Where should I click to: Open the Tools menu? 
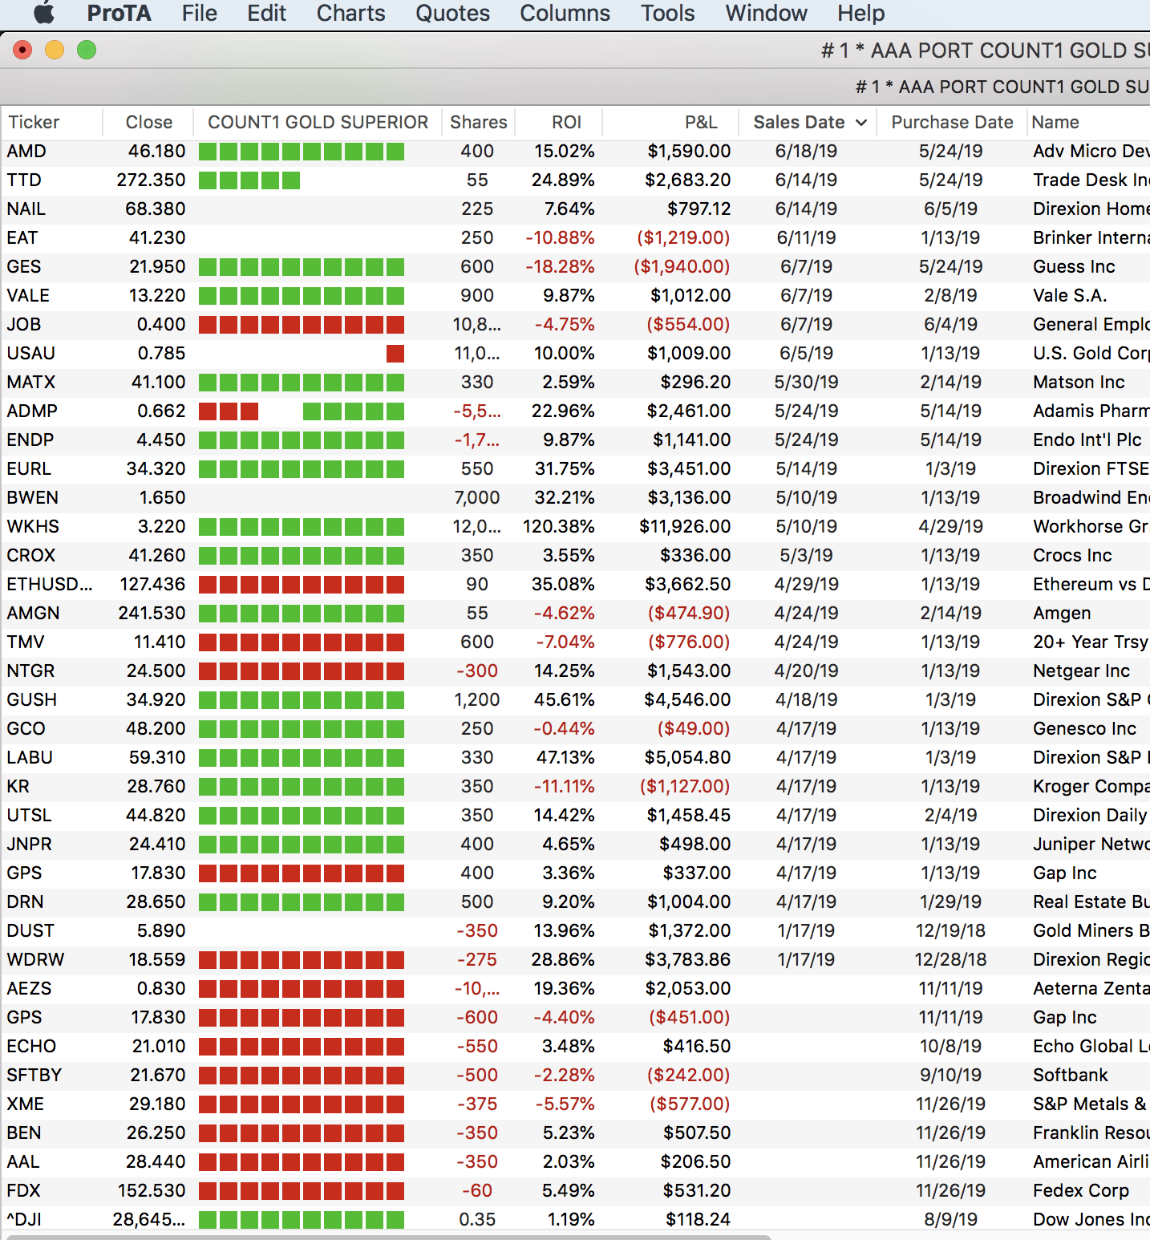(x=668, y=13)
